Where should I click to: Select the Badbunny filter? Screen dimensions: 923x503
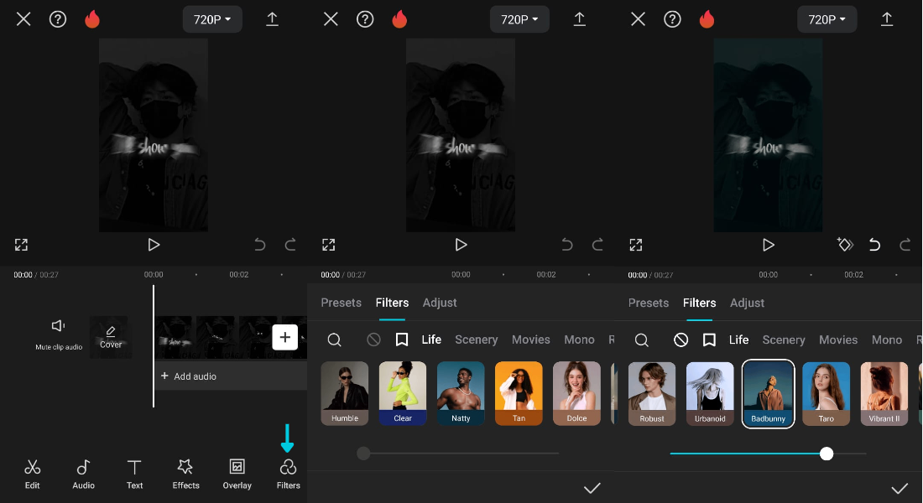768,393
